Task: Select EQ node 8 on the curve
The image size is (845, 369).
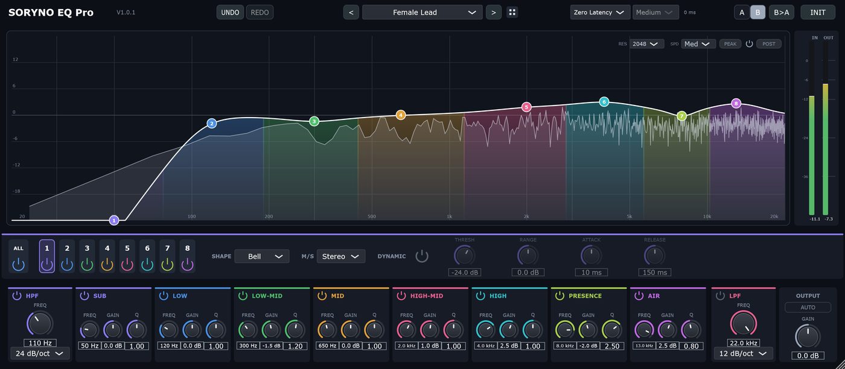Action: (x=736, y=103)
